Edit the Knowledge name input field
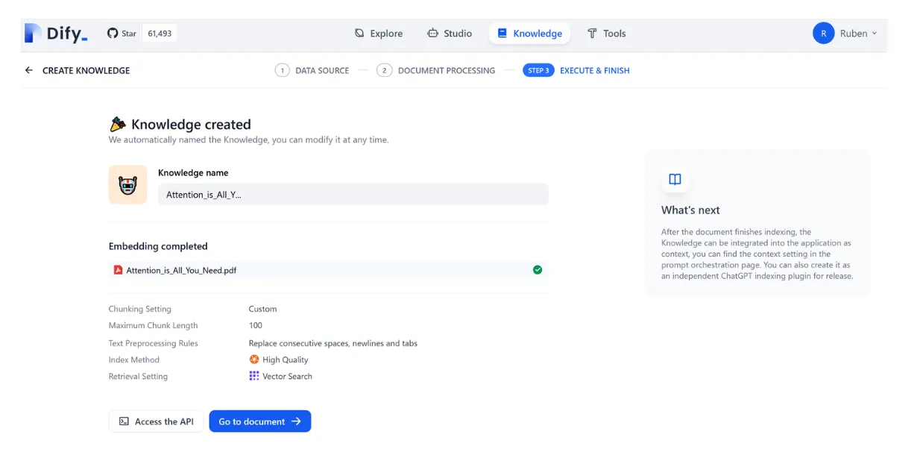 click(x=353, y=194)
